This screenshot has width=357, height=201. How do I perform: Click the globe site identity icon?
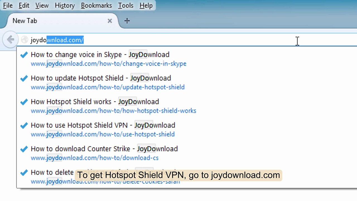25,40
